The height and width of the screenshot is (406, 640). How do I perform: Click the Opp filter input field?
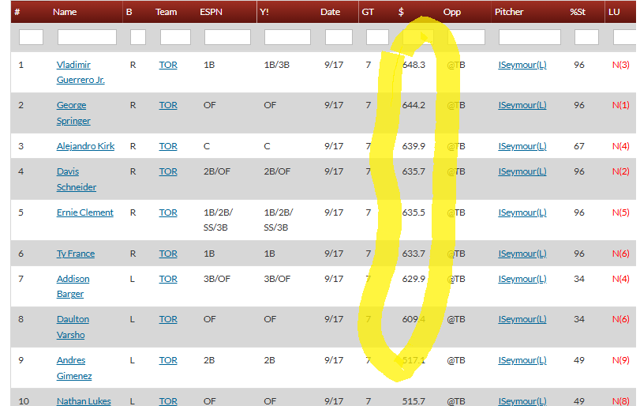tap(466, 37)
